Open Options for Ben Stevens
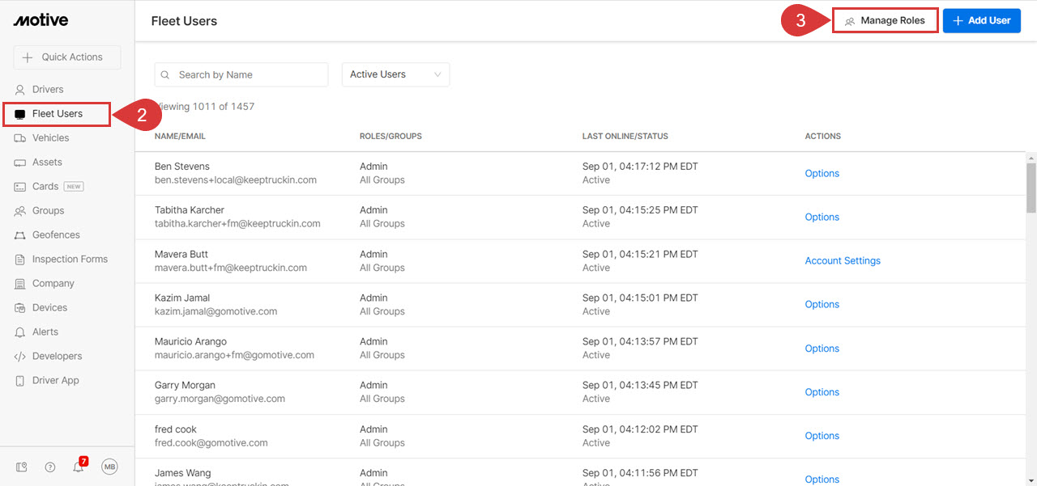1037x486 pixels. [x=821, y=173]
